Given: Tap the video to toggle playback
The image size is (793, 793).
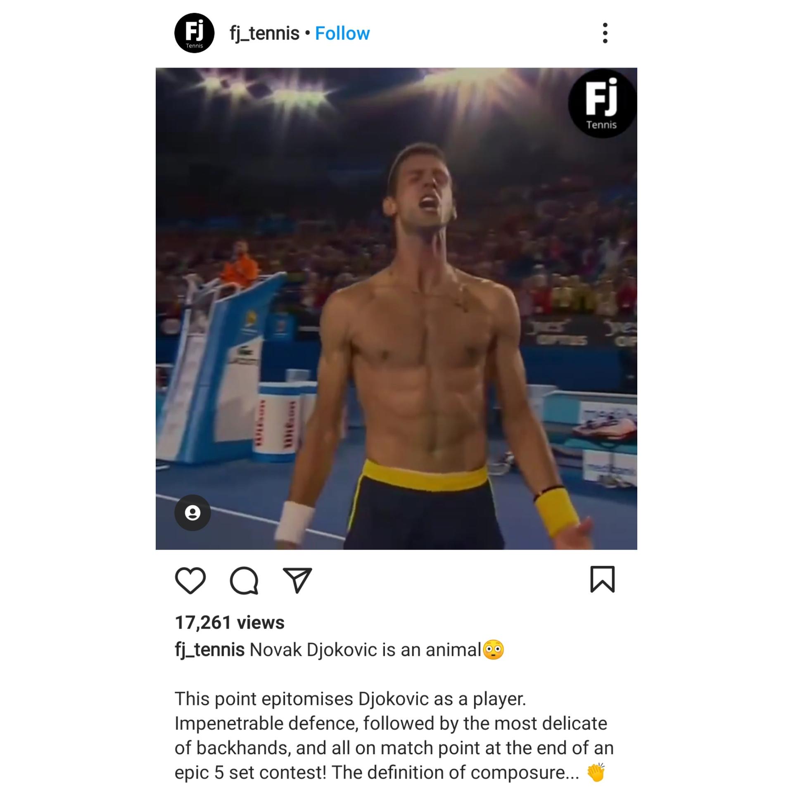Looking at the screenshot, I should 396,309.
